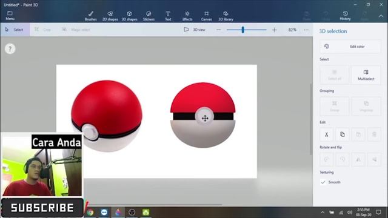Click the Edit color button
The height and width of the screenshot is (218, 388).
pos(350,47)
